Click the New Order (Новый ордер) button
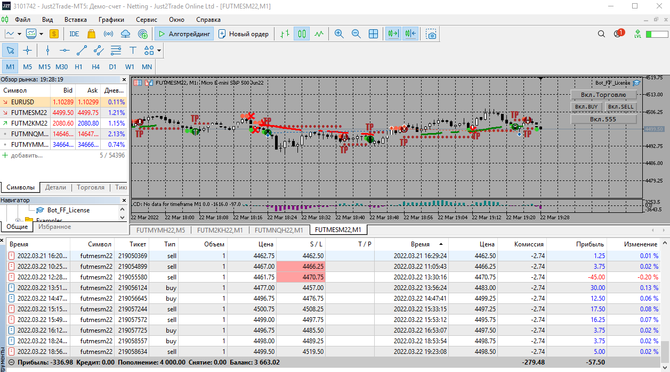This screenshot has width=670, height=372. pyautogui.click(x=243, y=34)
